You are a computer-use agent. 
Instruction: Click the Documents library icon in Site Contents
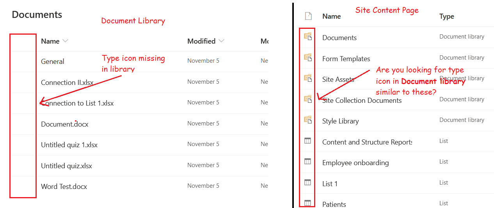coord(308,37)
